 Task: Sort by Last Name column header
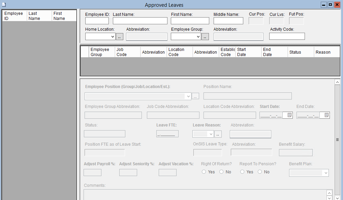39,16
